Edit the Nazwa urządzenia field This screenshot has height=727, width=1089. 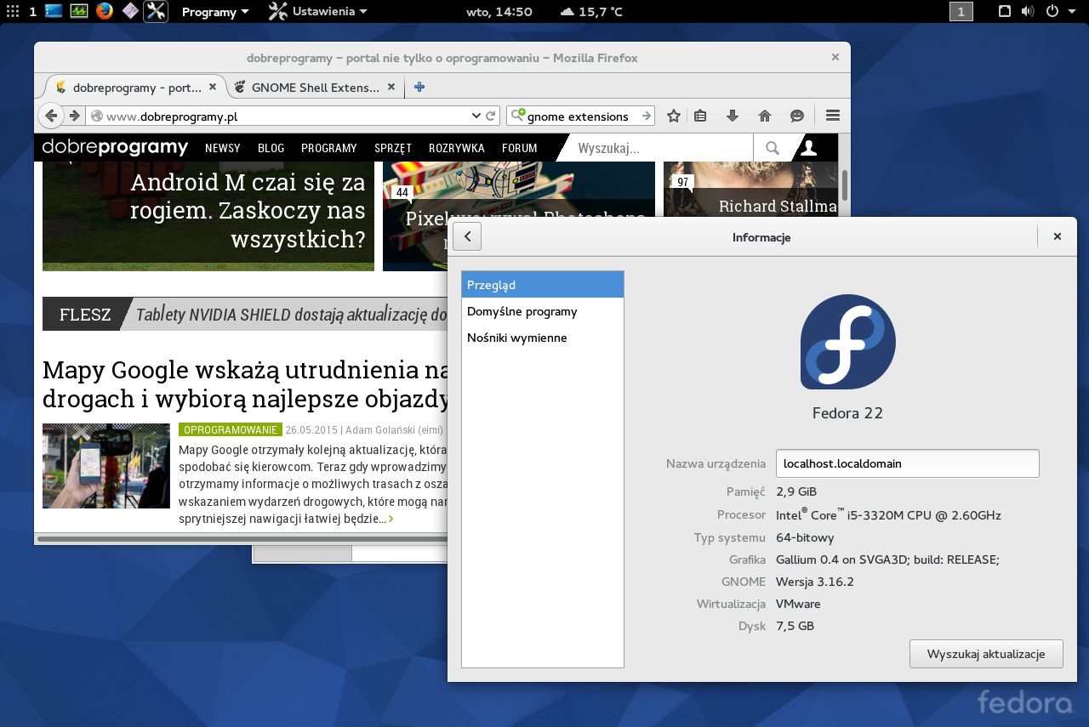(908, 463)
